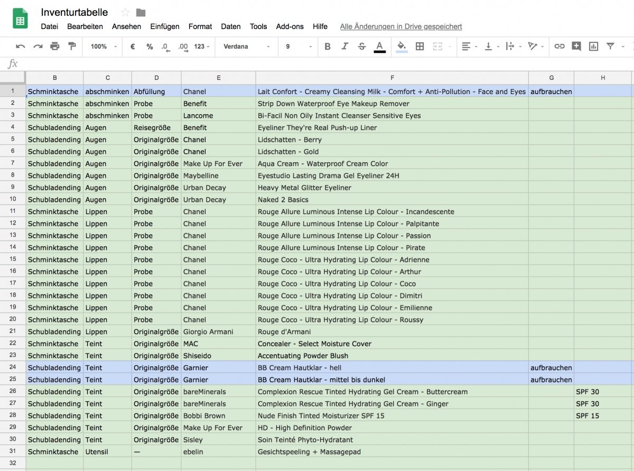
Task: Select column G by its header
Action: click(551, 78)
